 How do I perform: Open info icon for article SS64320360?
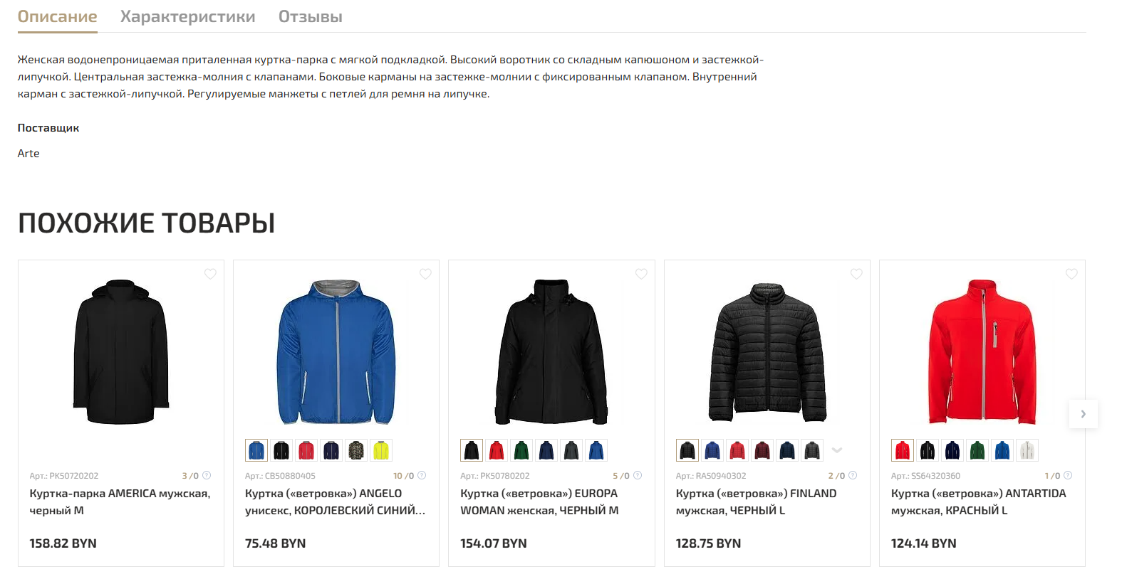tap(1068, 475)
